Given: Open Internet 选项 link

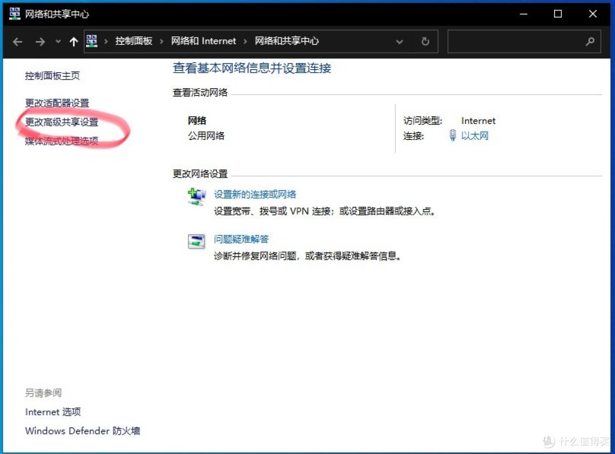Looking at the screenshot, I should tap(53, 412).
